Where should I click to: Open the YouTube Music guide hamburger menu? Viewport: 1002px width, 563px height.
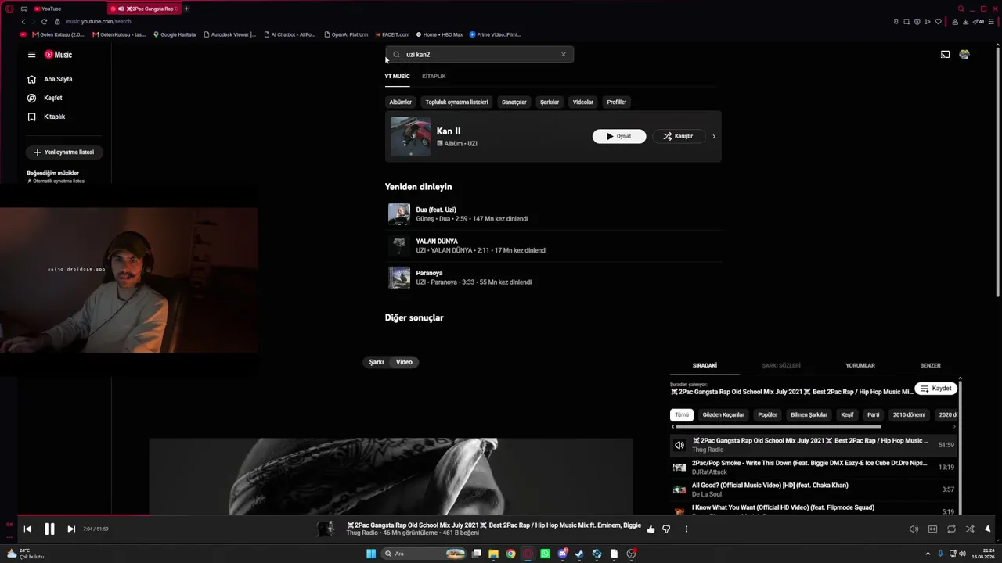click(x=31, y=55)
